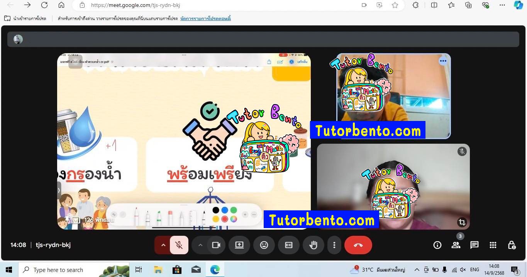This screenshot has width=527, height=277.
Task: Select the green highlighter tool
Action: [159, 218]
